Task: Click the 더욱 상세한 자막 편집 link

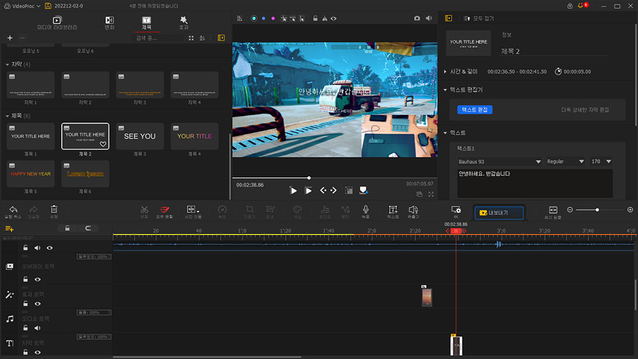Action: click(584, 110)
